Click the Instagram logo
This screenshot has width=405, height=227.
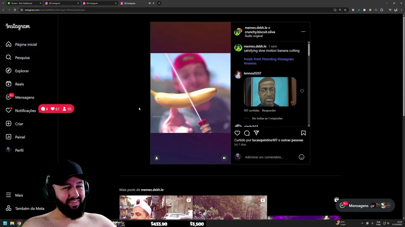tap(18, 26)
